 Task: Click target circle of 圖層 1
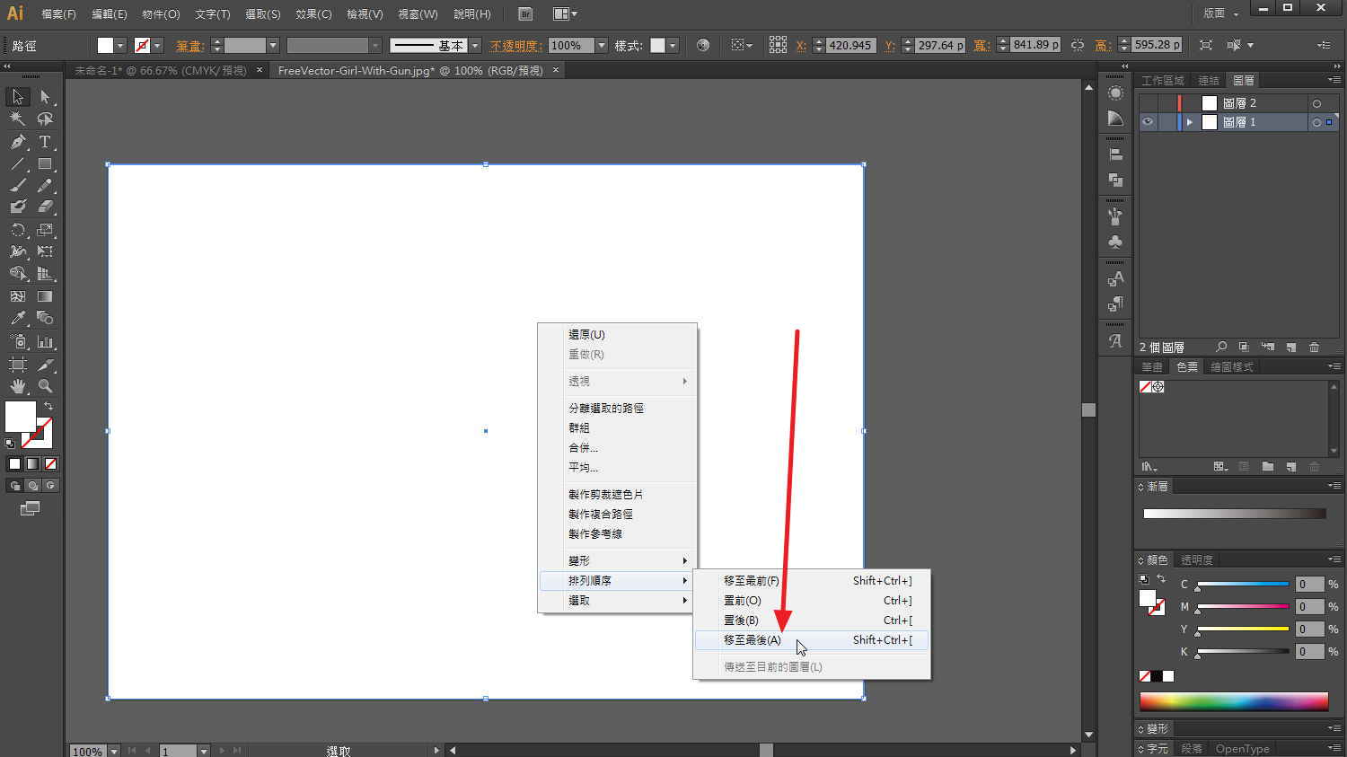(1316, 122)
